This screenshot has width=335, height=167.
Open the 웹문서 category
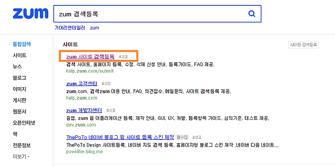click(x=20, y=112)
